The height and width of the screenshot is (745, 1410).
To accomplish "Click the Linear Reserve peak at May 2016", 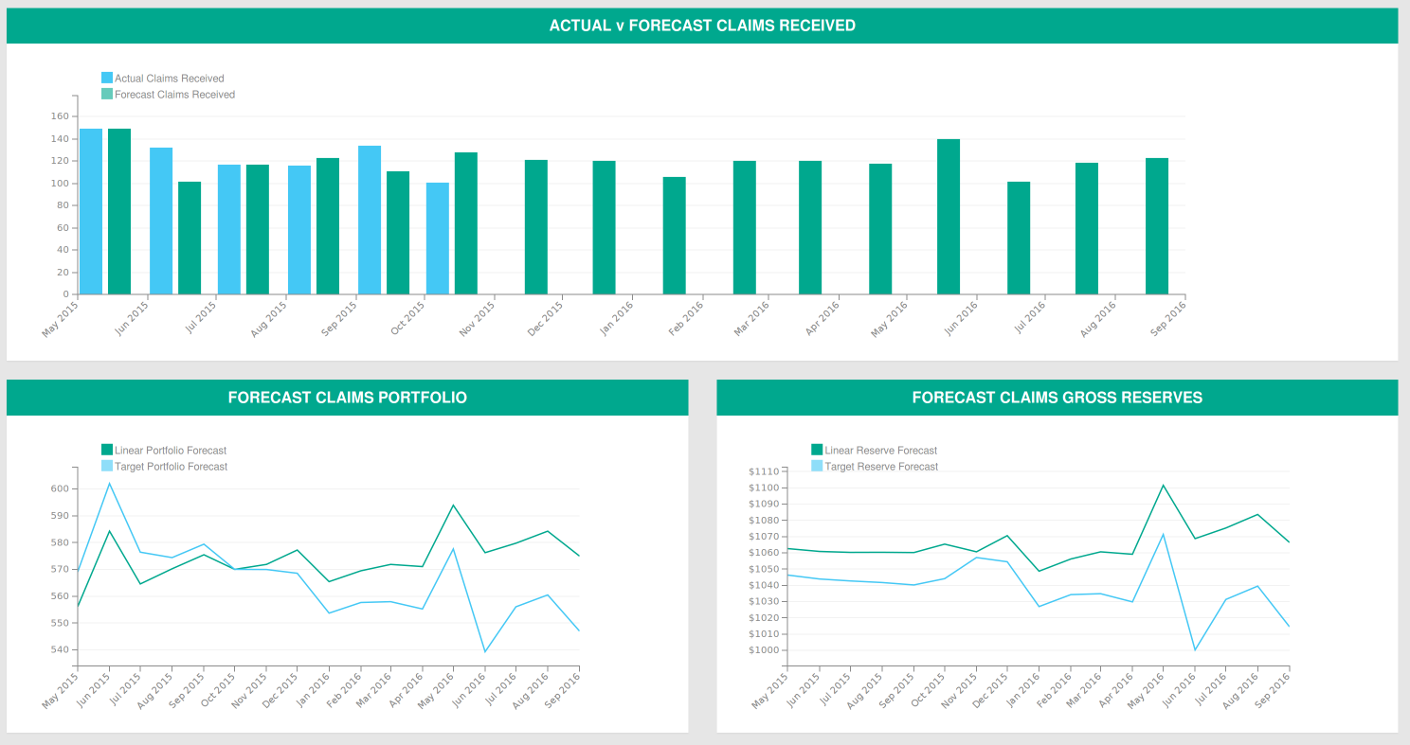I will click(x=1163, y=486).
